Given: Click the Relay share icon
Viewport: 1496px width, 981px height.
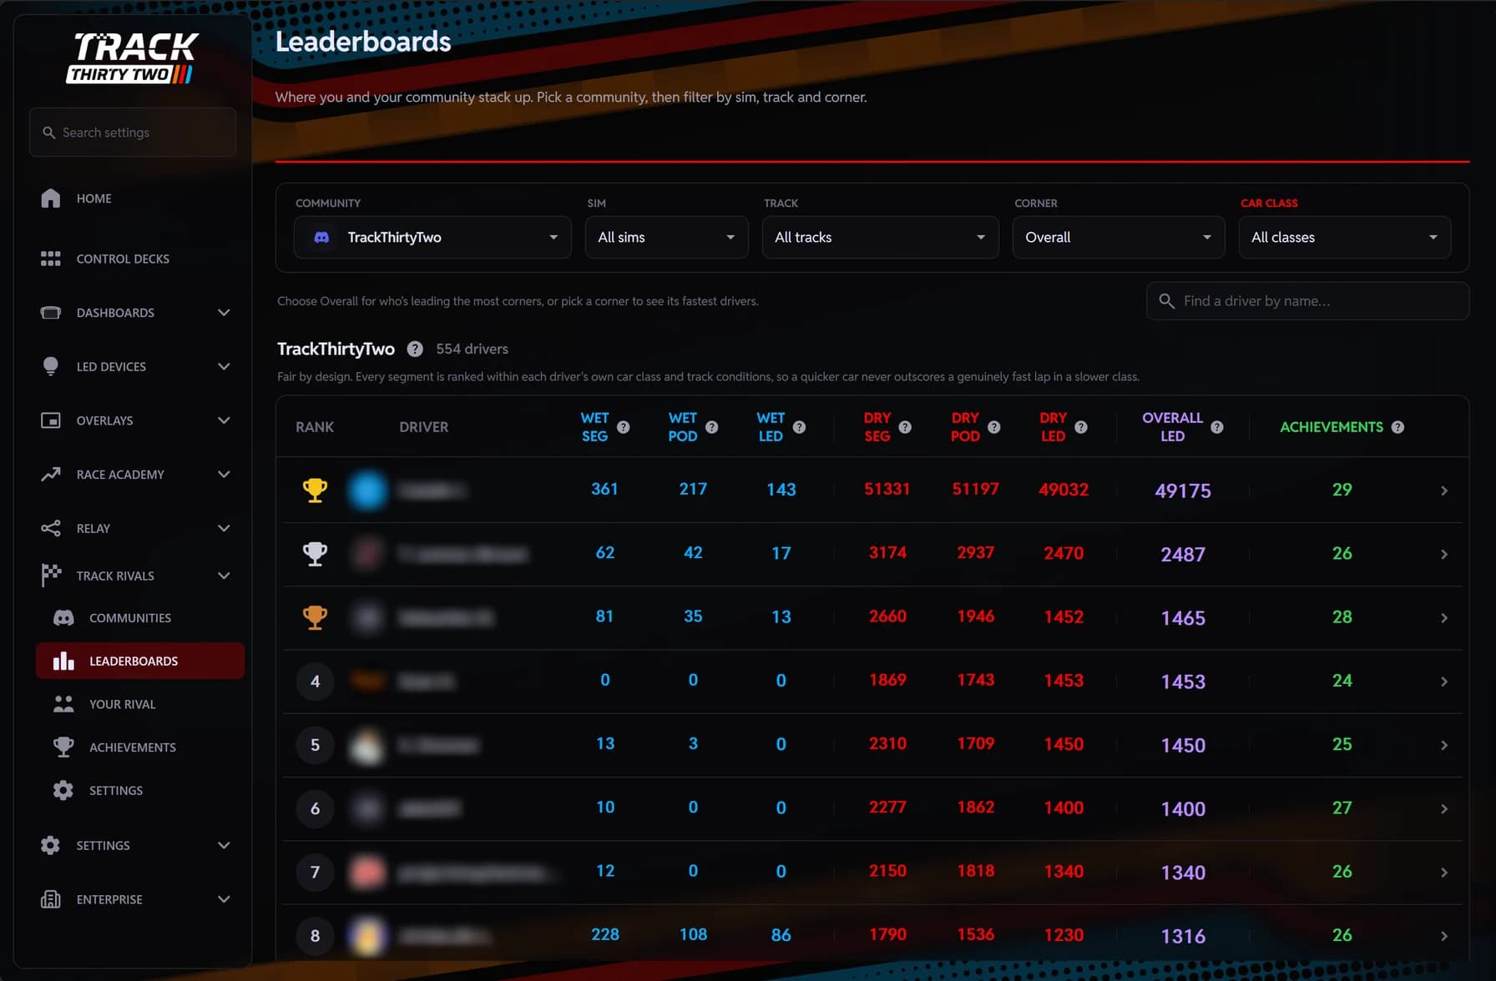Looking at the screenshot, I should click(51, 528).
